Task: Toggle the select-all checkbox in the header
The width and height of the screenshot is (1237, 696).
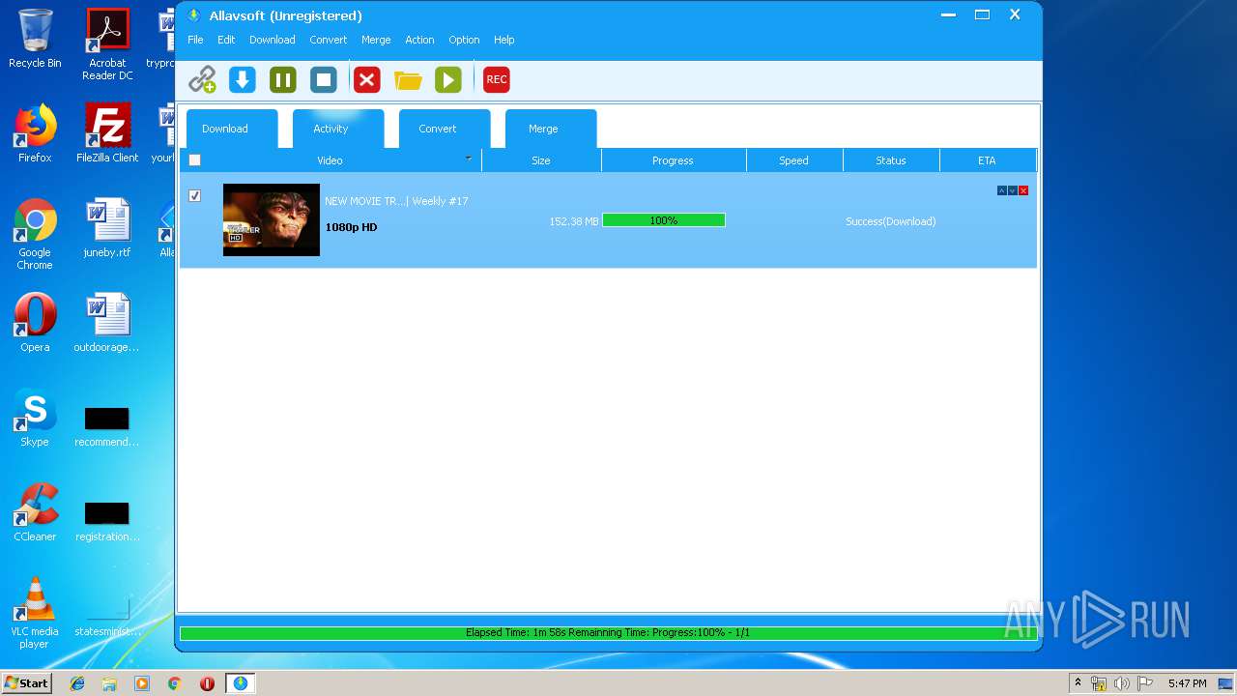Action: point(194,160)
